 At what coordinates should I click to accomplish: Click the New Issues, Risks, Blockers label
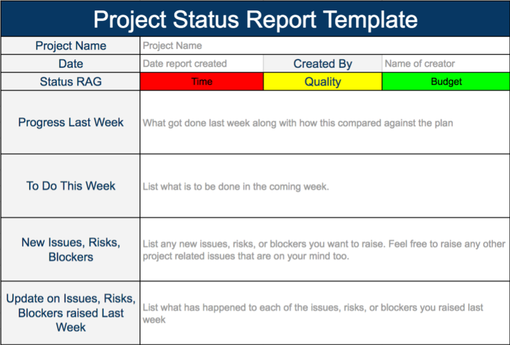click(70, 250)
